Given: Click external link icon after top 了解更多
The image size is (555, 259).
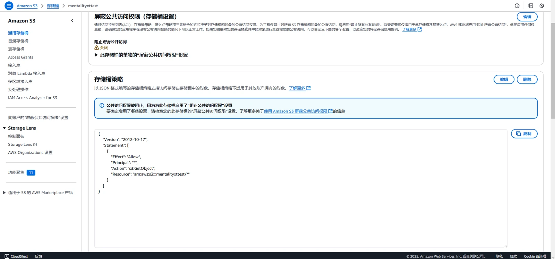Looking at the screenshot, I should tap(420, 29).
